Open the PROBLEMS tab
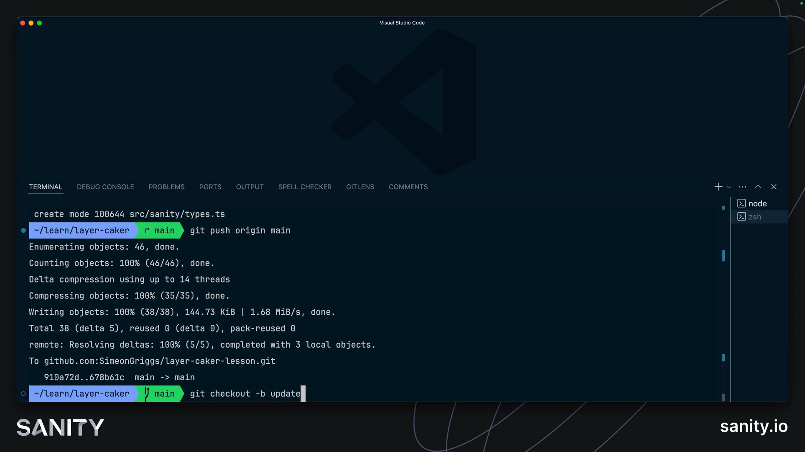The height and width of the screenshot is (452, 805). point(166,187)
